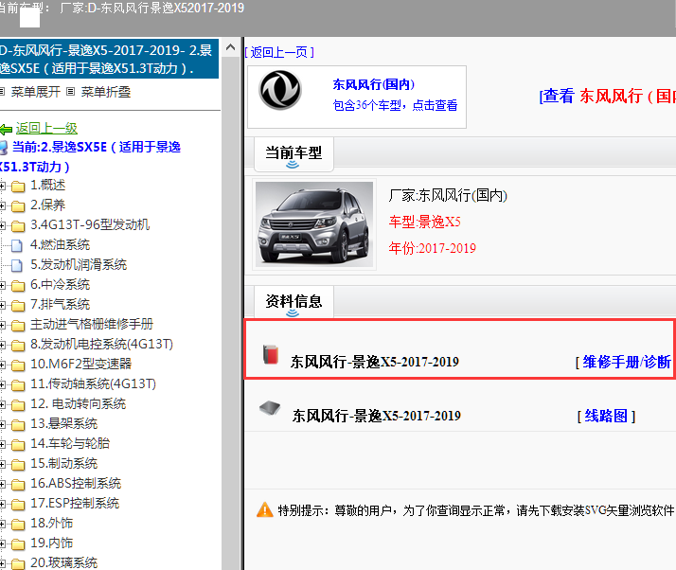
Task: Click the folder icon for 10.M6F2型变速器
Action: 18,365
